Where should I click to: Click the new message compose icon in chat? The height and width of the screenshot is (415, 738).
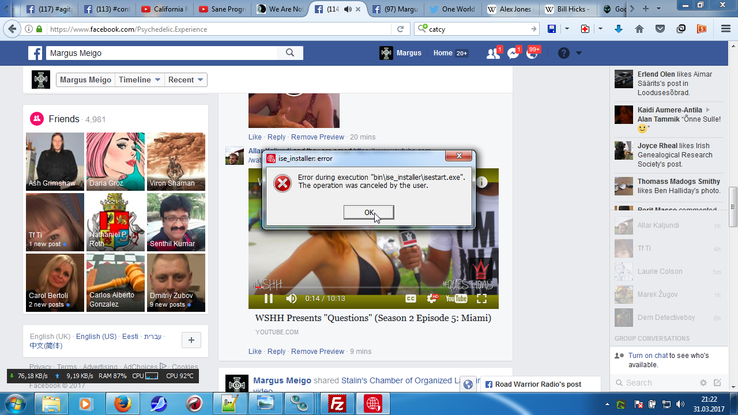click(717, 383)
